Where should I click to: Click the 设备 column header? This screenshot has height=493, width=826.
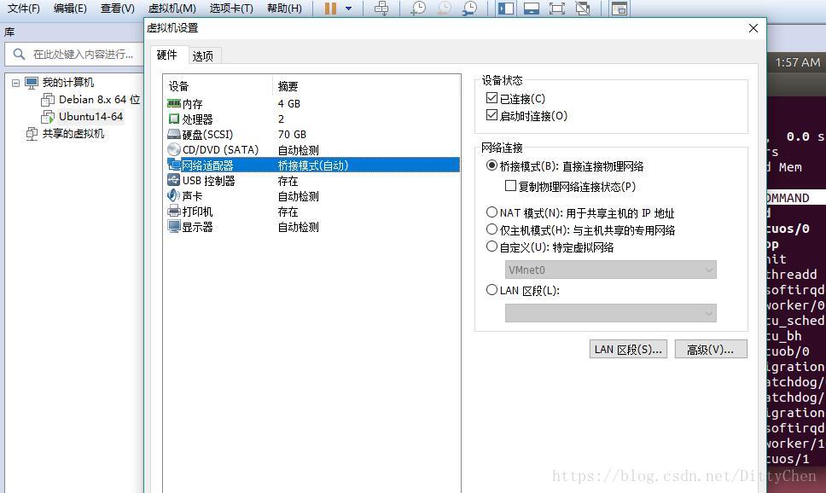point(218,86)
